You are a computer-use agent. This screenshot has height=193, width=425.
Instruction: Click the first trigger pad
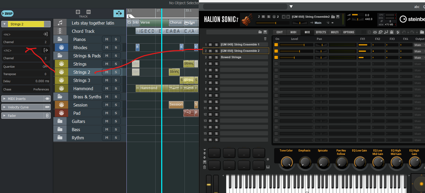coord(214,153)
